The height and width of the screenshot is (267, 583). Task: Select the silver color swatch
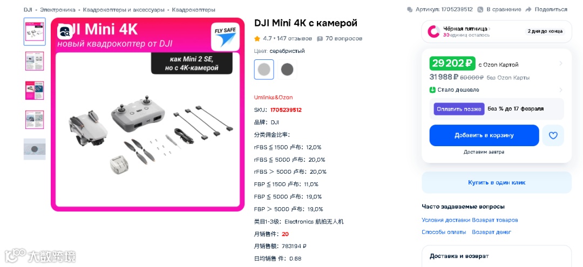[264, 70]
